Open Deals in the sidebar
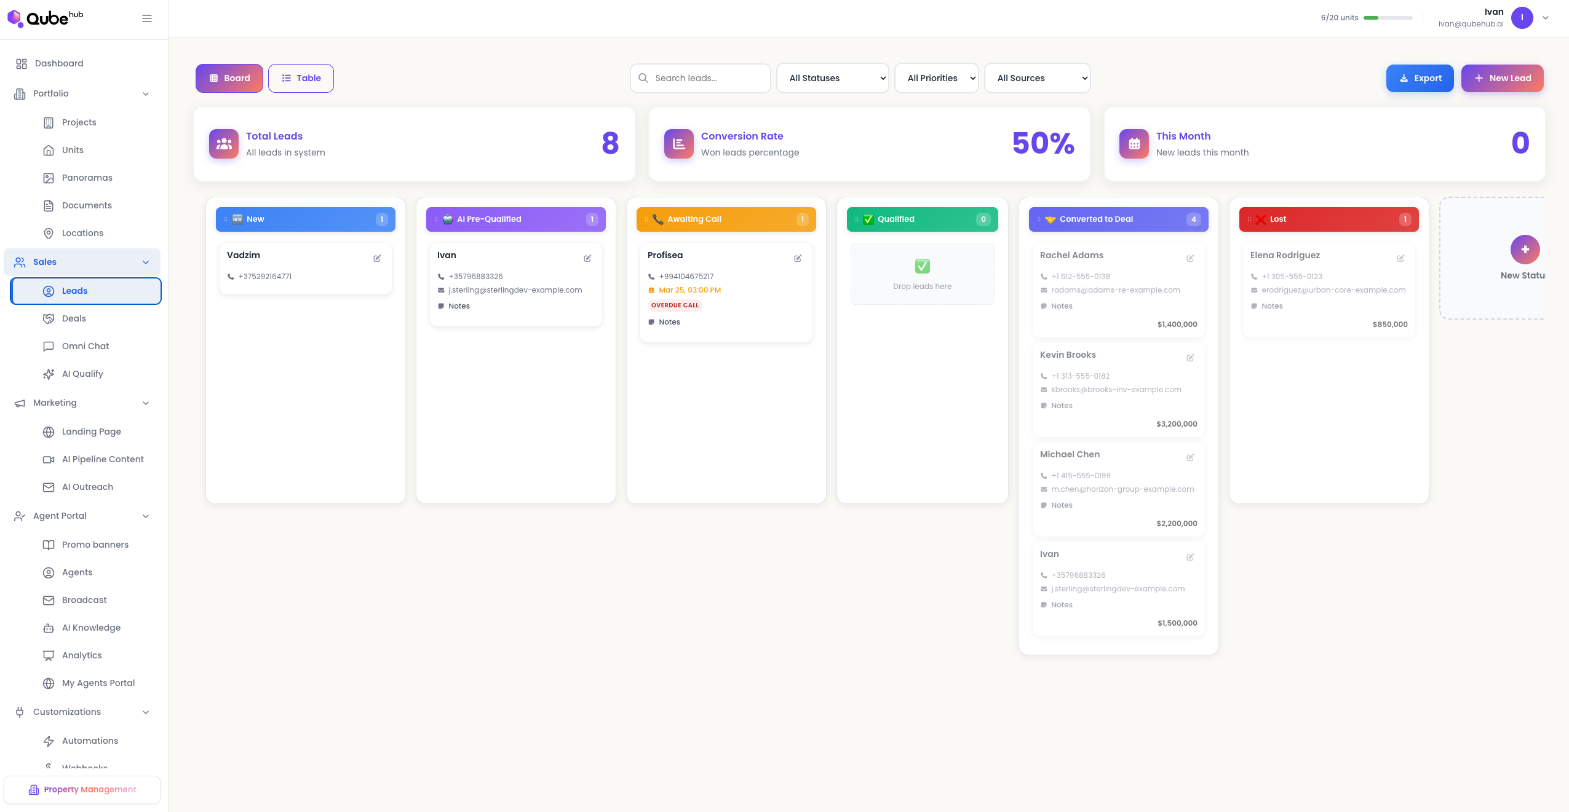 point(74,318)
